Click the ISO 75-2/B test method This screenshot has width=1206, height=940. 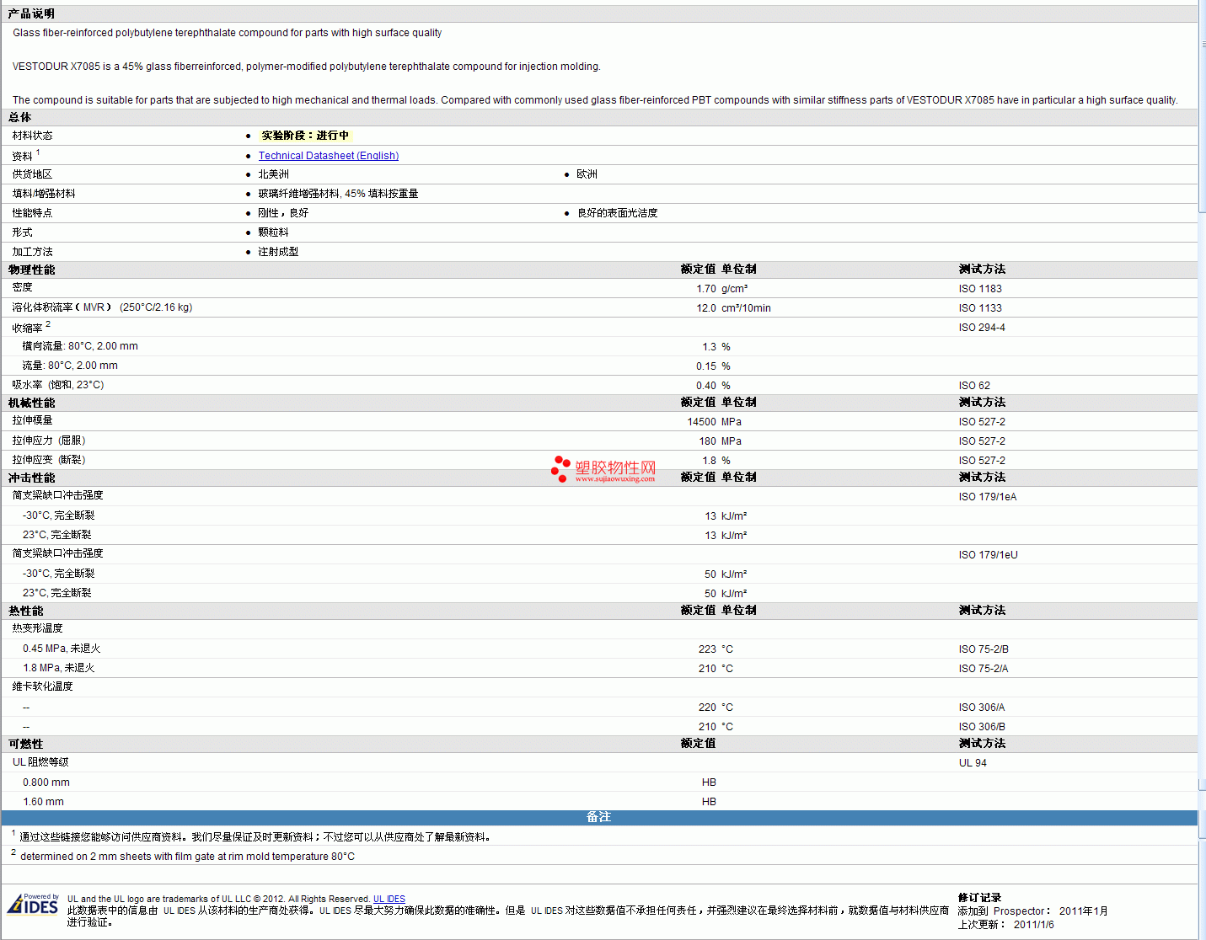click(x=984, y=649)
